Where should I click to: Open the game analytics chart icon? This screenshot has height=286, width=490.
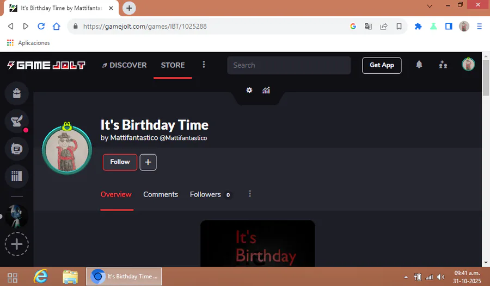(x=266, y=90)
